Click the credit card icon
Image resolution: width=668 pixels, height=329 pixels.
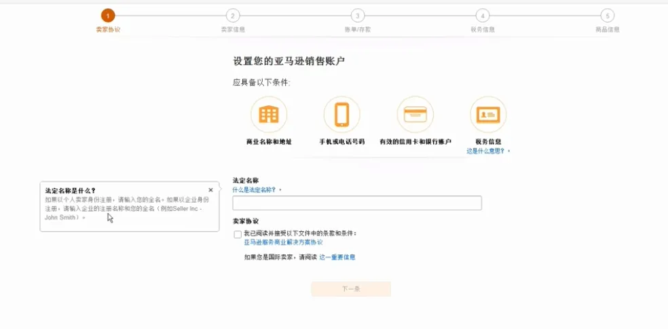415,115
